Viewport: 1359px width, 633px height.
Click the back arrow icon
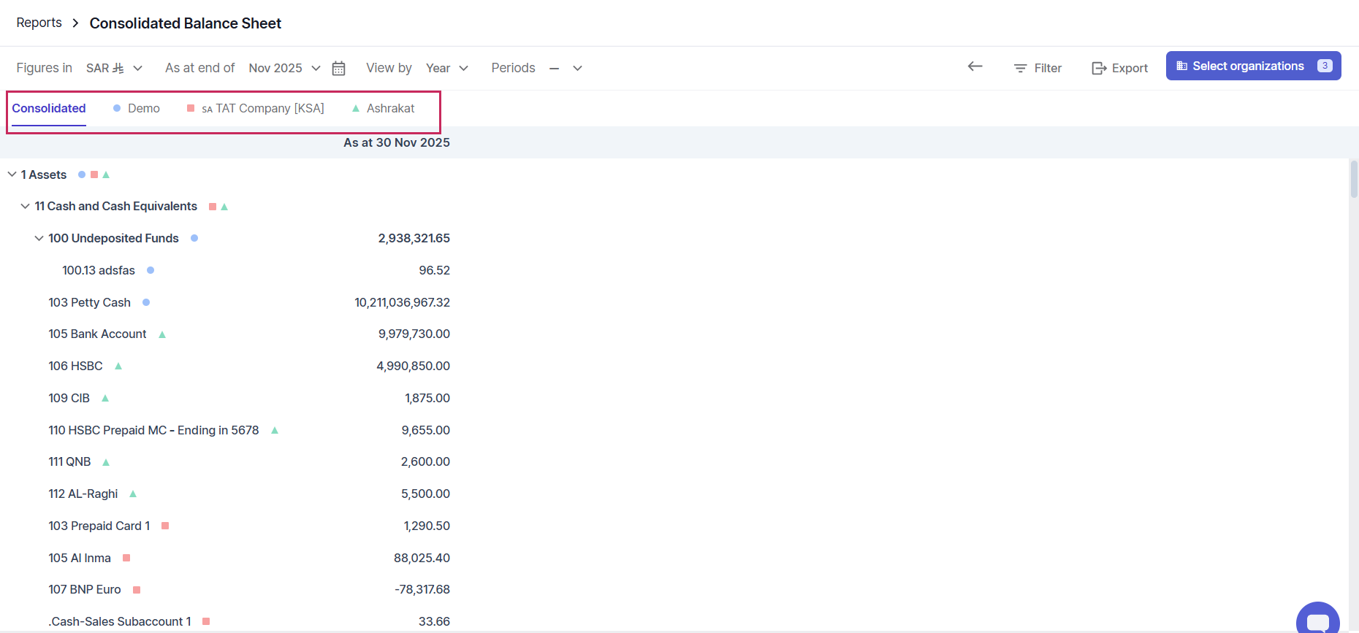975,66
